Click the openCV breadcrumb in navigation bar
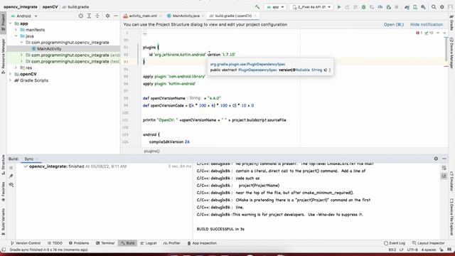The width and height of the screenshot is (455, 256). pyautogui.click(x=50, y=6)
